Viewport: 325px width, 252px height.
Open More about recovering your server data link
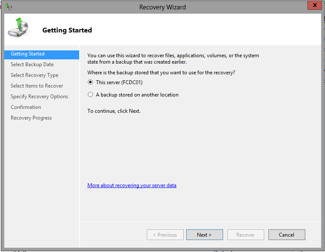click(132, 185)
